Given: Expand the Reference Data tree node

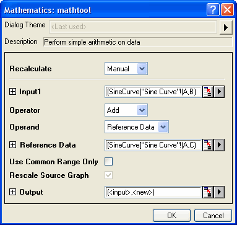Looking at the screenshot, I should click(x=12, y=145).
